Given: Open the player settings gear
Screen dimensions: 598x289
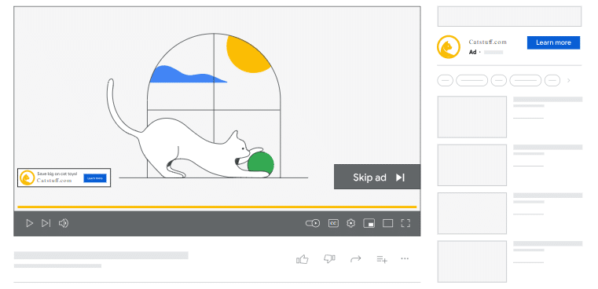Looking at the screenshot, I should click(x=351, y=223).
